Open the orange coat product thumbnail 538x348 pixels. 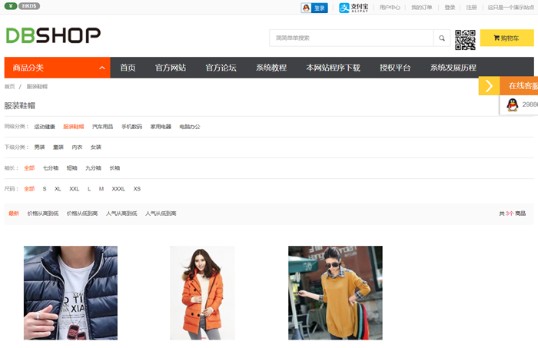(x=202, y=293)
